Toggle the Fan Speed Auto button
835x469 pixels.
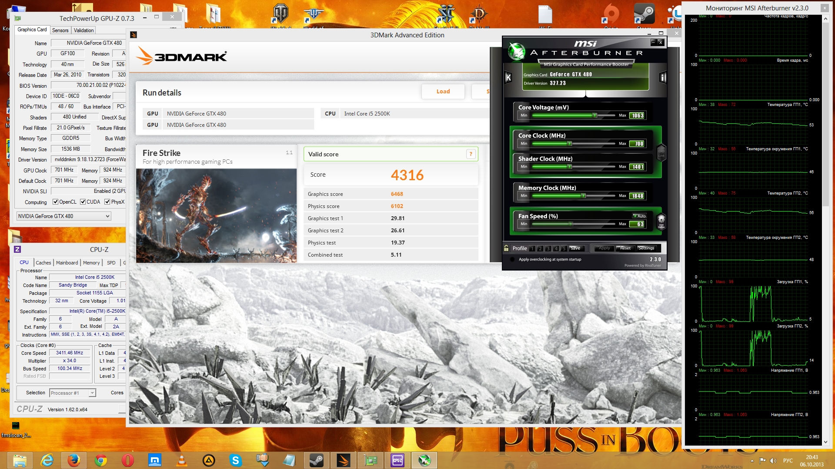click(x=640, y=216)
